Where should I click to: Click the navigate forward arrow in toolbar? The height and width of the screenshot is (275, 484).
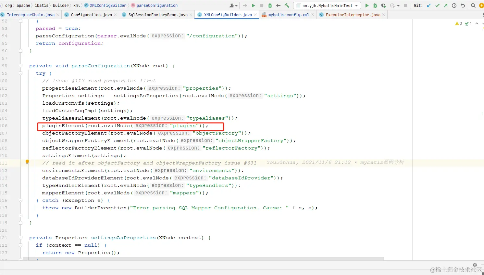[x=245, y=6]
